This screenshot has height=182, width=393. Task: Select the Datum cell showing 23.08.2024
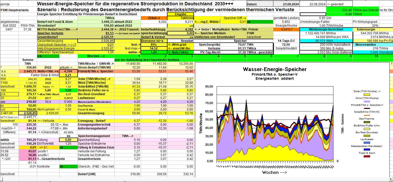pos(286,4)
